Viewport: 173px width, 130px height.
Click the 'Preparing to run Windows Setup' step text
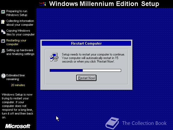(17, 13)
